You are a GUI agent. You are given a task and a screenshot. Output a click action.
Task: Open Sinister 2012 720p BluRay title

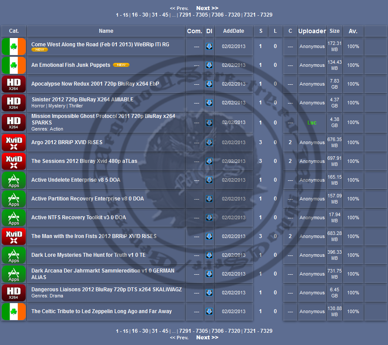pos(82,100)
